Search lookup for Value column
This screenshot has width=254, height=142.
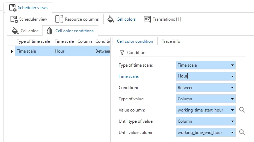(x=242, y=110)
